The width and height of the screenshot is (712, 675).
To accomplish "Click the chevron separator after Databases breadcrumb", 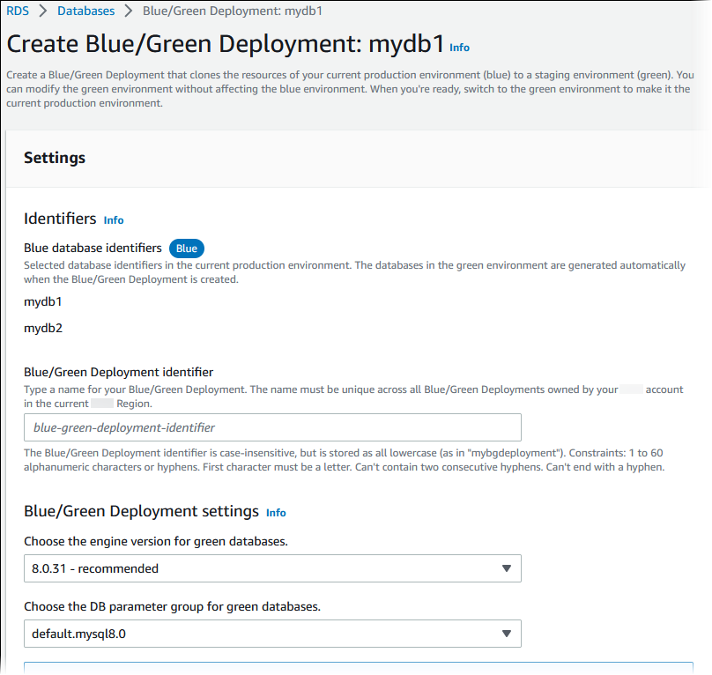I will click(x=130, y=11).
